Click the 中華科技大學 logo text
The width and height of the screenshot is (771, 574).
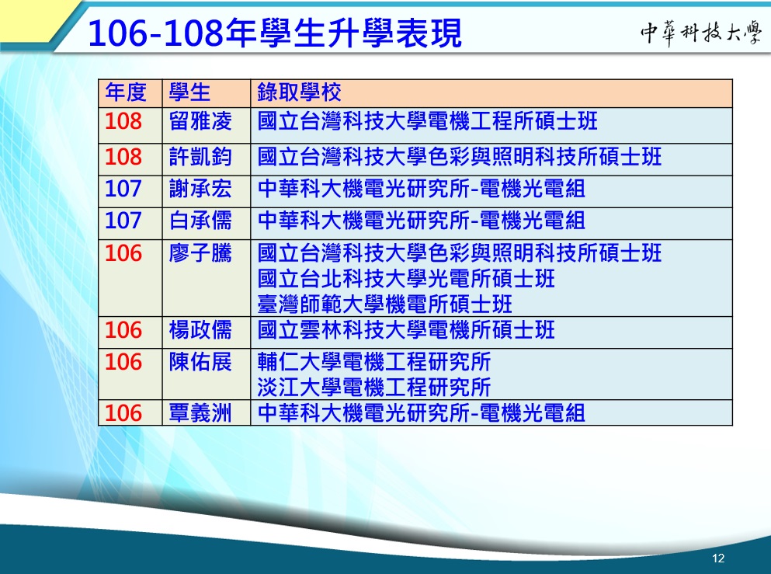(x=701, y=33)
